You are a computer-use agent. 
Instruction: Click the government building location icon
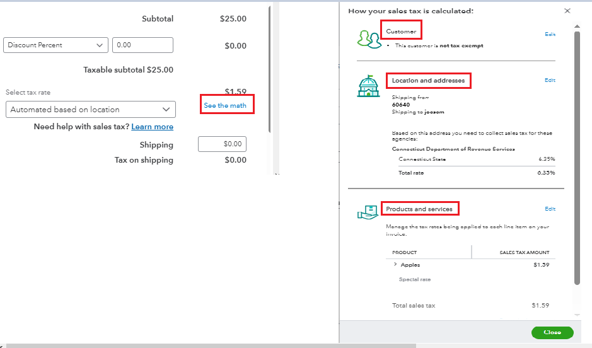point(368,86)
